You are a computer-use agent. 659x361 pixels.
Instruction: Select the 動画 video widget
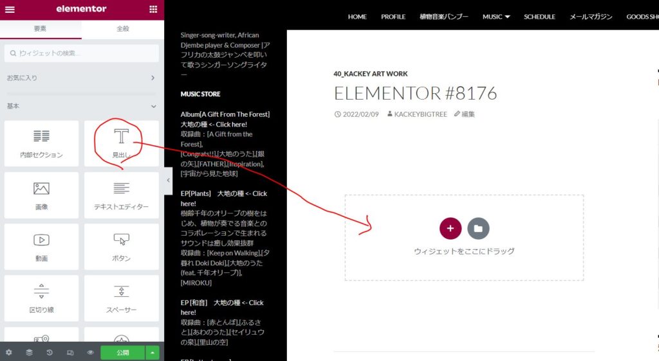click(x=42, y=247)
